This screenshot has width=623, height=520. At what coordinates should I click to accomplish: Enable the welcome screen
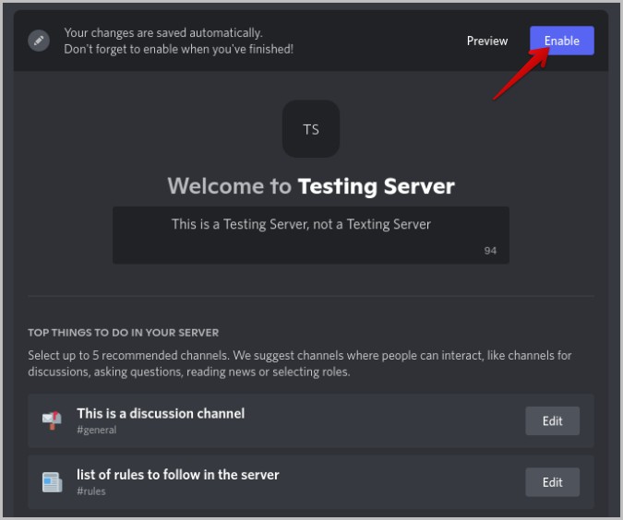coord(562,41)
